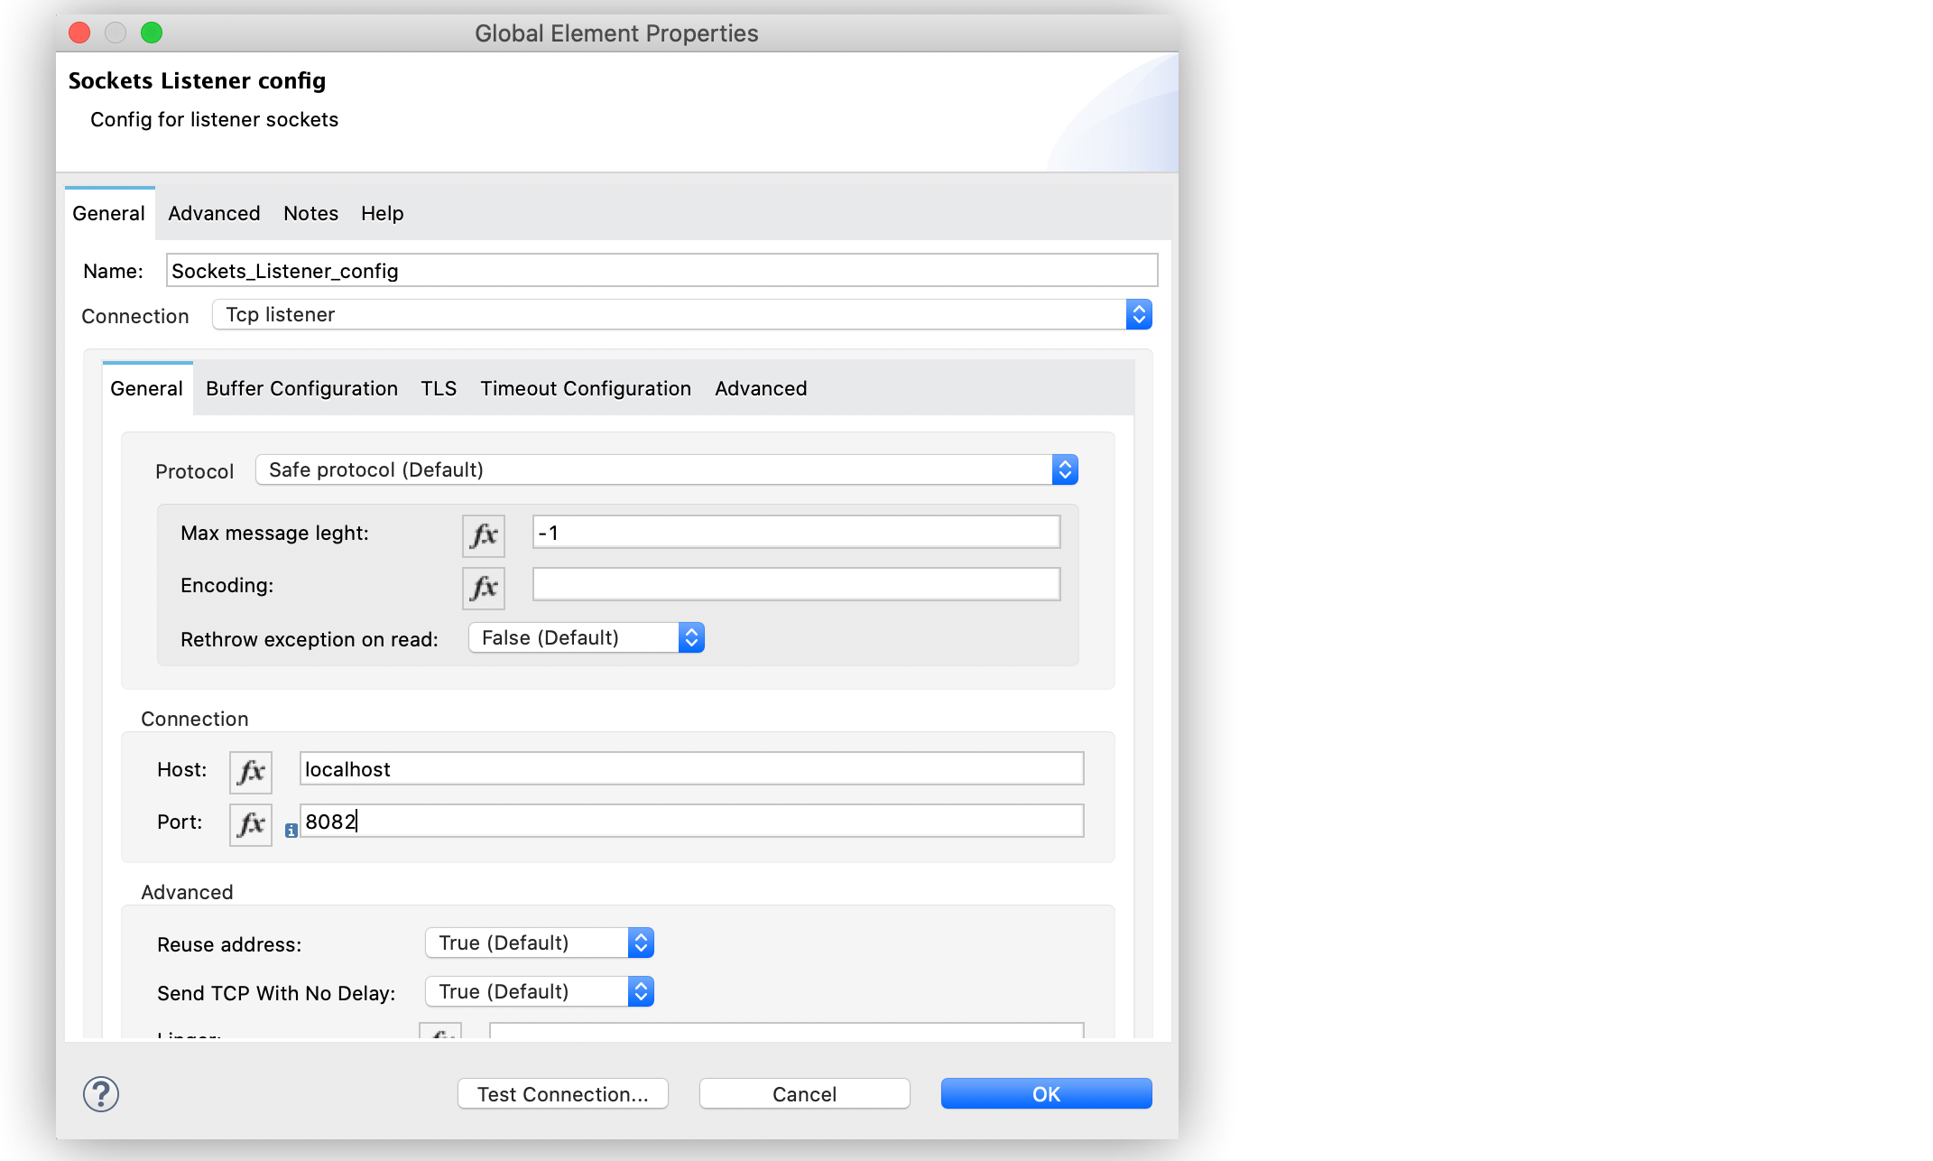Click the fx icon next to Host field
1933x1161 pixels.
pos(250,770)
